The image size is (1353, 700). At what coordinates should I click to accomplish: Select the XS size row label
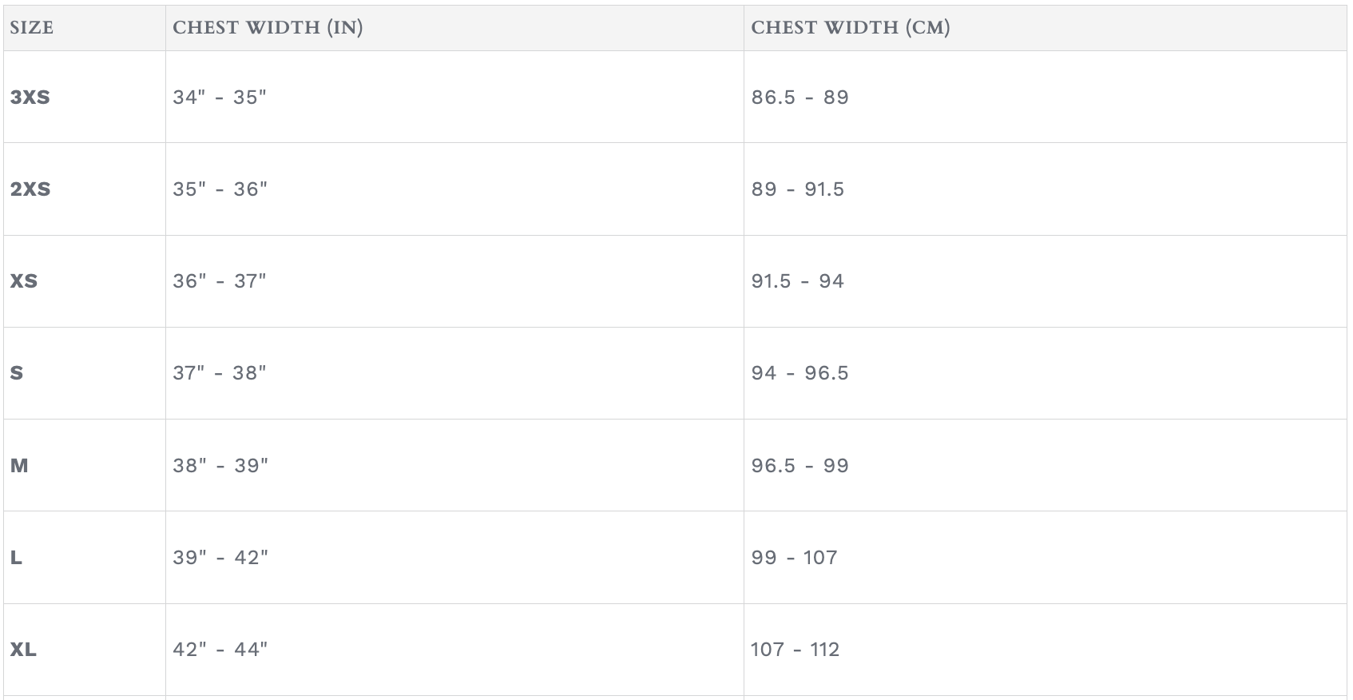24,281
